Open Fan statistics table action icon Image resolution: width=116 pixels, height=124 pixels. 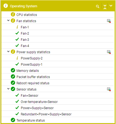109,21
